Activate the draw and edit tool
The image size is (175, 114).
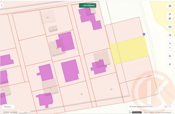point(170,19)
